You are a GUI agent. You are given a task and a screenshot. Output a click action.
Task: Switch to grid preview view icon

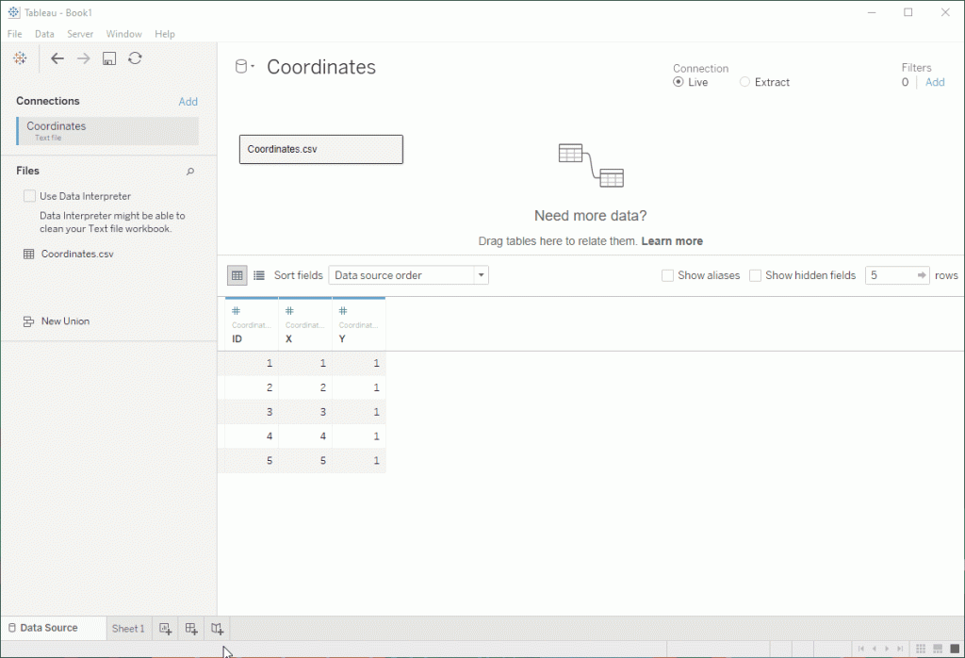(x=237, y=275)
